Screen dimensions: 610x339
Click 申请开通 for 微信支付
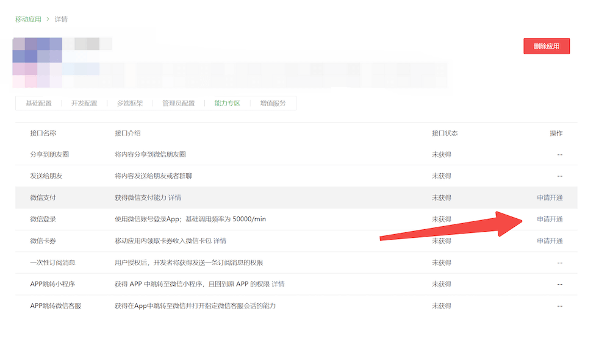pos(550,198)
